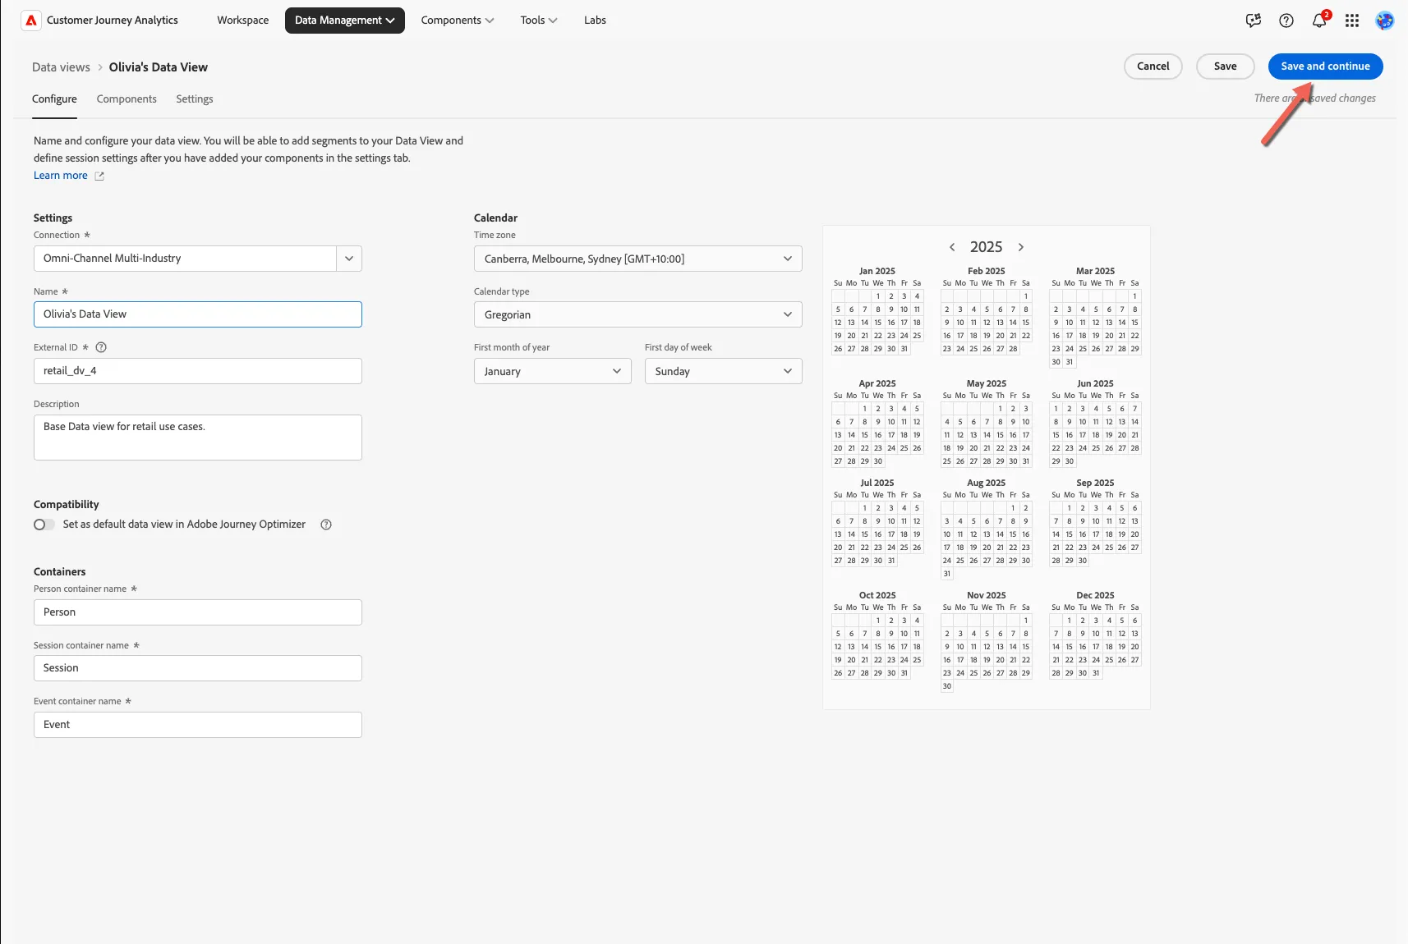
Task: Open the notifications bell
Action: point(1319,21)
